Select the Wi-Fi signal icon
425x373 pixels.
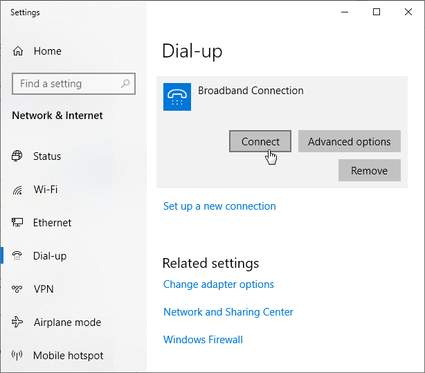point(17,190)
